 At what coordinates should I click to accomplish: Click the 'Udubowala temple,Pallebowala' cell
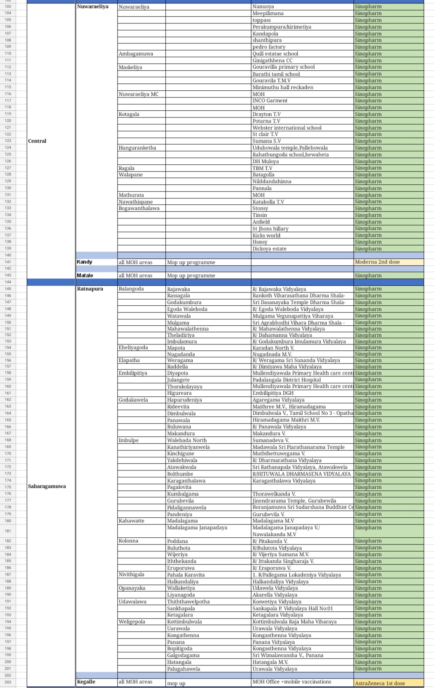(x=302, y=148)
